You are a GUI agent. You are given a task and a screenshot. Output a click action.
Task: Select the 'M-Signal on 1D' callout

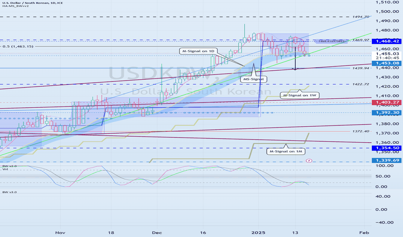pyautogui.click(x=198, y=51)
